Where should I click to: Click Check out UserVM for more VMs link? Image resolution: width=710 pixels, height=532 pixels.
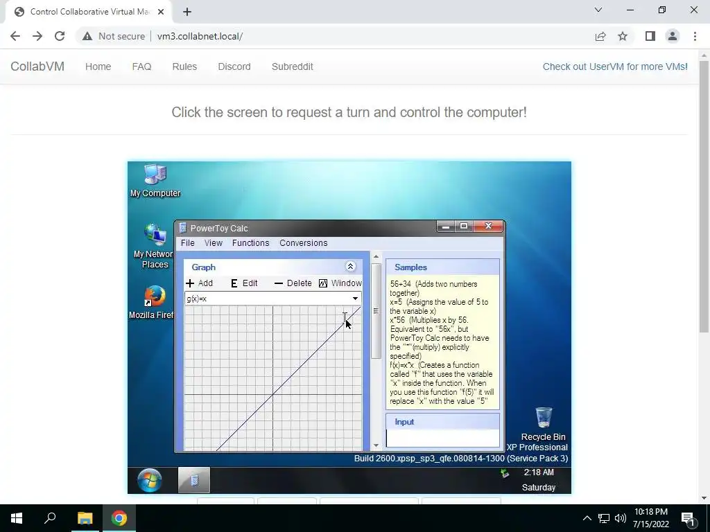(615, 66)
